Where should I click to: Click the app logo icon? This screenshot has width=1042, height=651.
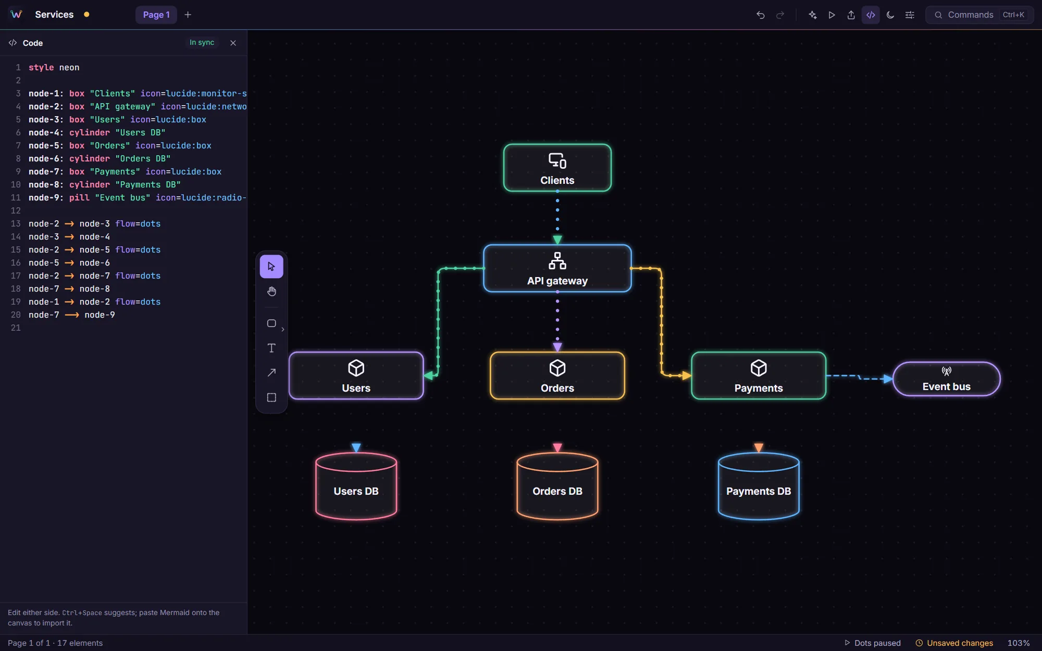click(x=16, y=15)
